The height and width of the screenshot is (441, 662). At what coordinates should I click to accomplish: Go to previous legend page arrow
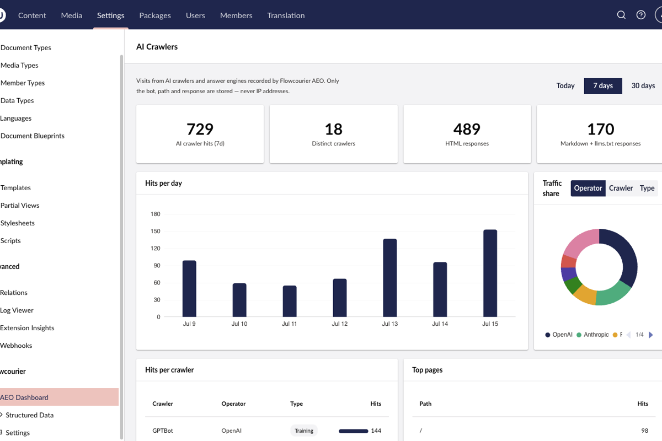coord(628,335)
